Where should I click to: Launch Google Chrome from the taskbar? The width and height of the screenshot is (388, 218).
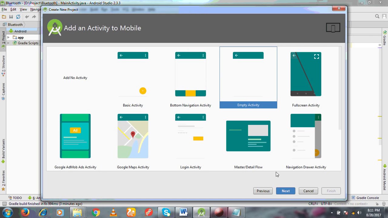click(96, 213)
